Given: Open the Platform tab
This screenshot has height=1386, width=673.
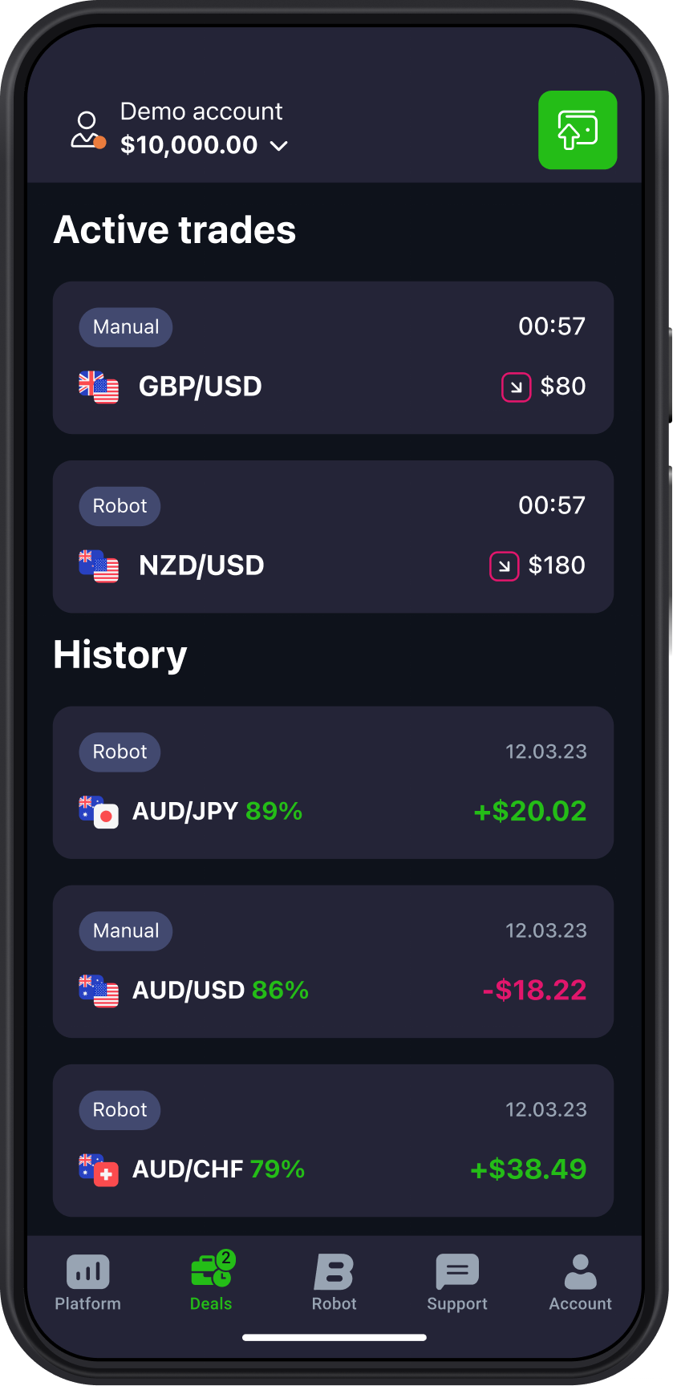Looking at the screenshot, I should [x=88, y=1282].
